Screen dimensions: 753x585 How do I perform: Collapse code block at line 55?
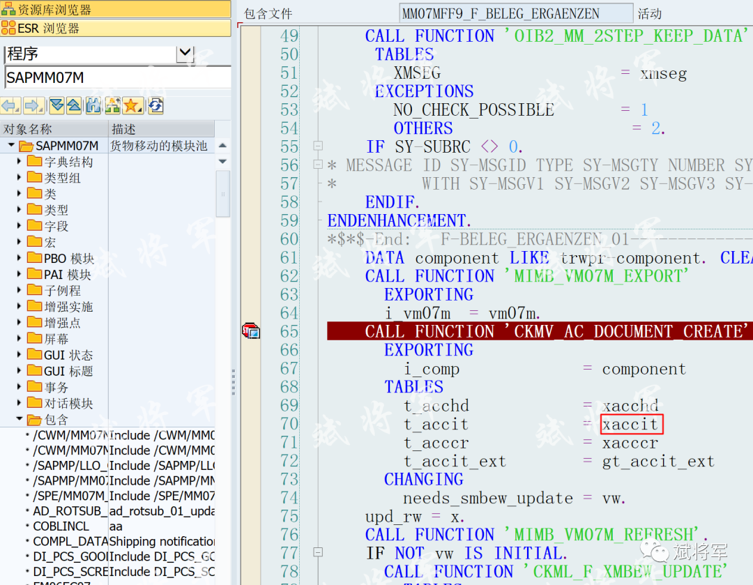tap(317, 146)
